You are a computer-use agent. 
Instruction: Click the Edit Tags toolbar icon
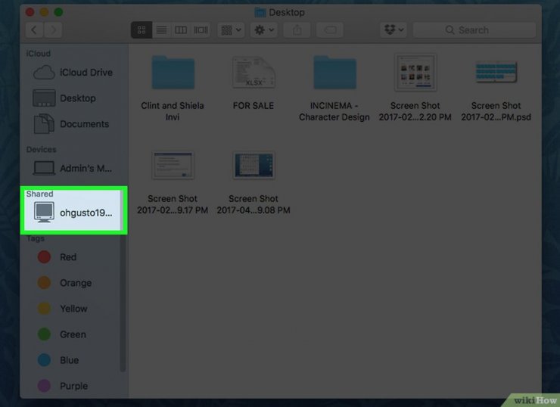coord(330,30)
